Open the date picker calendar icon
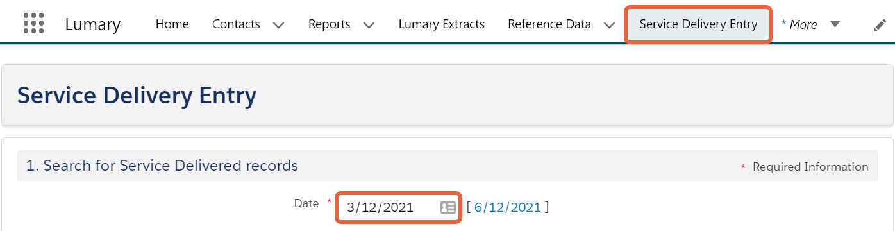Viewport: 895px width, 231px height. [447, 207]
